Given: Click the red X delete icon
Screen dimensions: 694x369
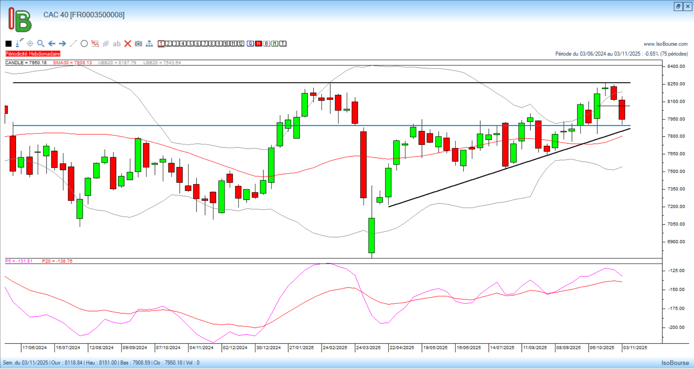Looking at the screenshot, I should [128, 44].
